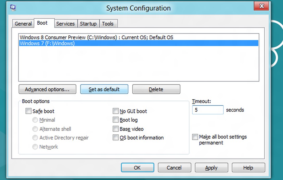The height and width of the screenshot is (180, 283).
Task: Enable Base video checkbox
Action: coord(116,129)
